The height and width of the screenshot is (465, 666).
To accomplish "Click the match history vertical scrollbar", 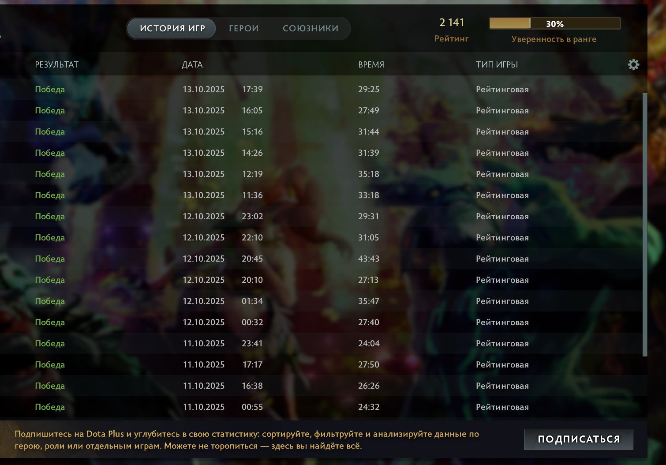I will [x=645, y=224].
